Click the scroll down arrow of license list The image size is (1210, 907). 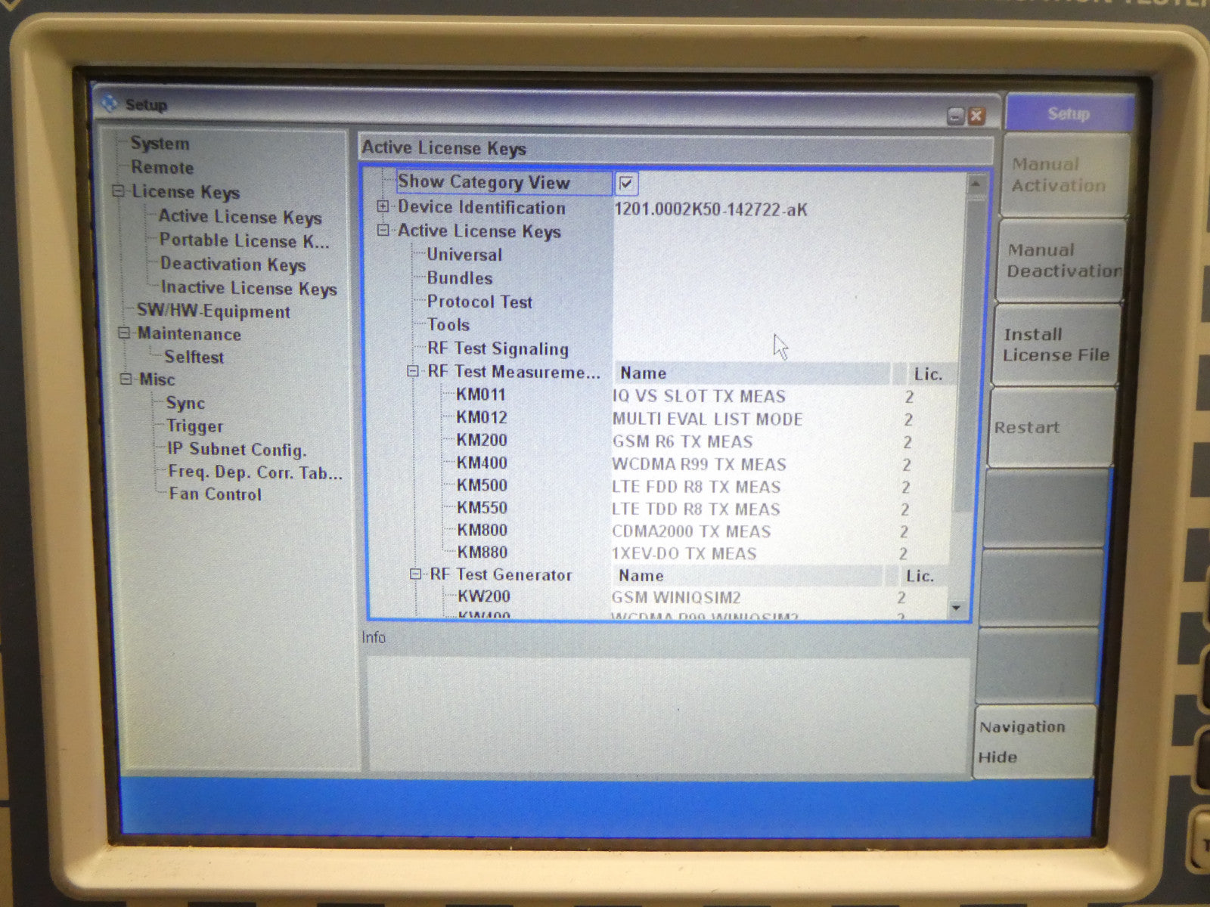[957, 608]
